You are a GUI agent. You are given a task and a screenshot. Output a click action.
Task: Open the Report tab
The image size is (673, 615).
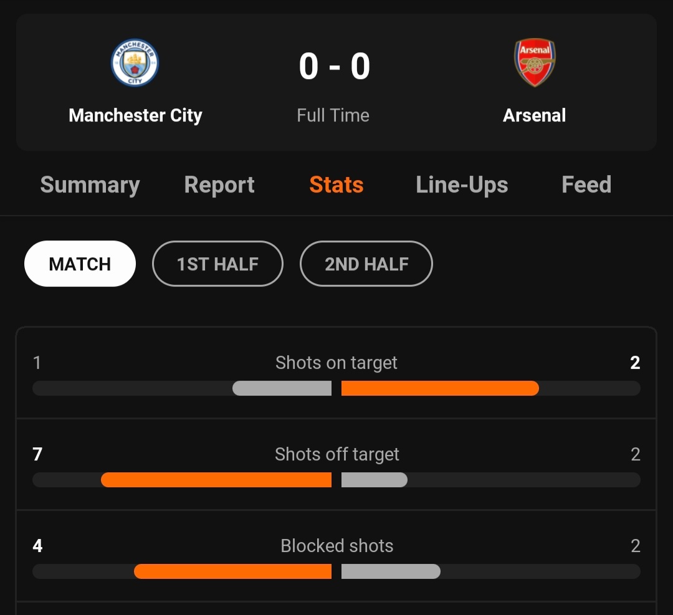[219, 185]
